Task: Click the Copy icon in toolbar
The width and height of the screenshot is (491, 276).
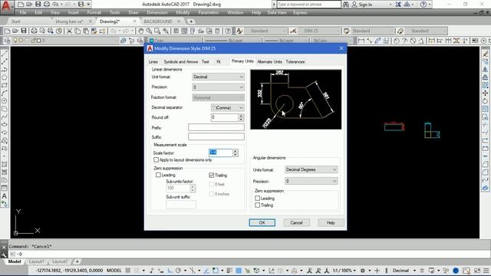Action: [77, 31]
